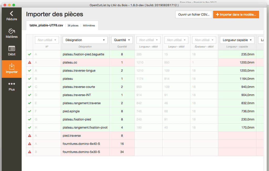269x171 pixels.
Task: Click the macOS minimize window button
Action: [x=9, y=5]
